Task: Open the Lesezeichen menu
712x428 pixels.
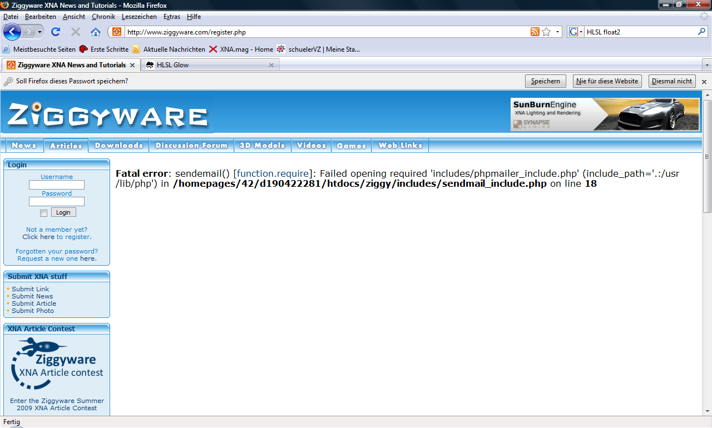Action: (139, 17)
